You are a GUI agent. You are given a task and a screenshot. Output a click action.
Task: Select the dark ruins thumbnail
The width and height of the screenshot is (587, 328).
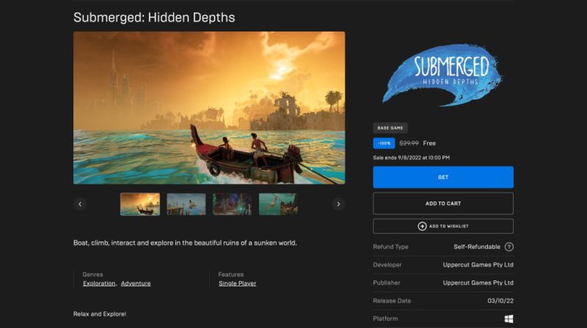click(x=232, y=204)
